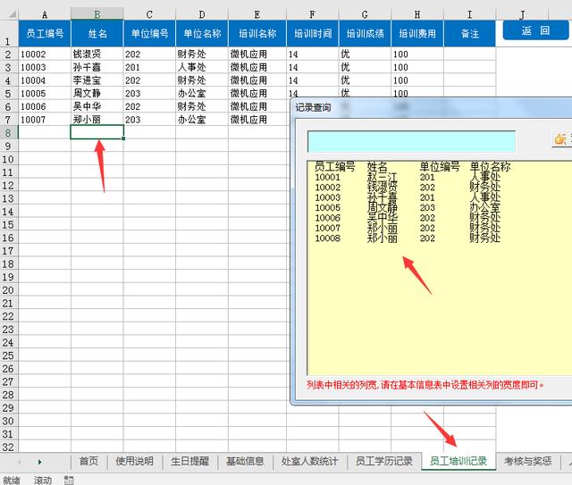Click cell A2 containing 10002
Screen dimensions: 572x485
pos(45,54)
